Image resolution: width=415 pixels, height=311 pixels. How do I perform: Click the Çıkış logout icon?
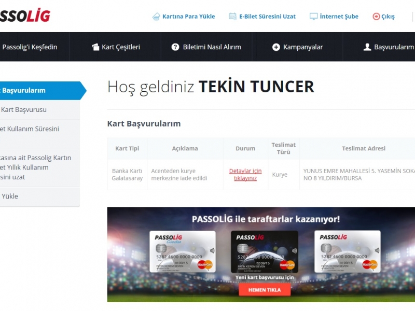point(376,17)
